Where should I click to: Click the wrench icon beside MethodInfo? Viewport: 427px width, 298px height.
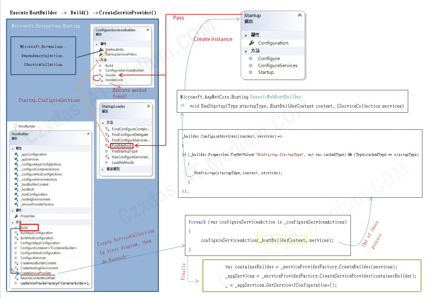coord(101,50)
